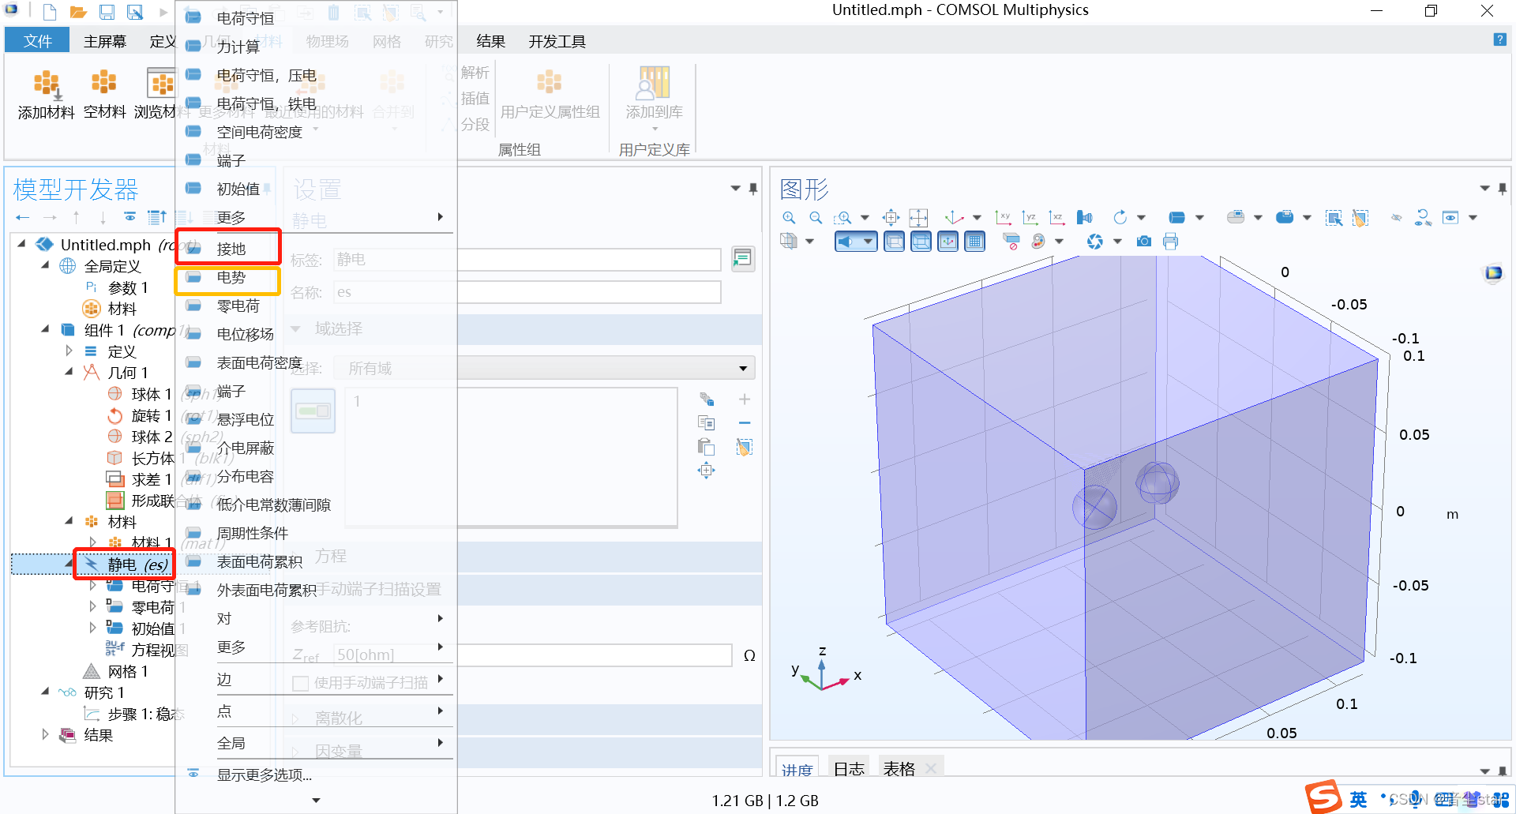Click the broom Deselect All icon
Screen dimensions: 1516x814
click(x=1360, y=218)
